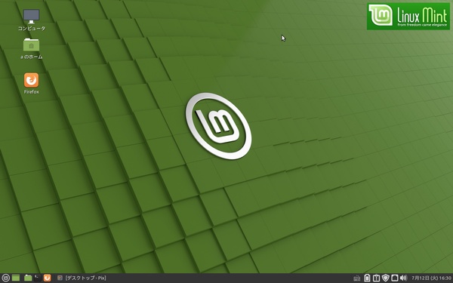Click the Pix app icon in the window list

click(60, 278)
